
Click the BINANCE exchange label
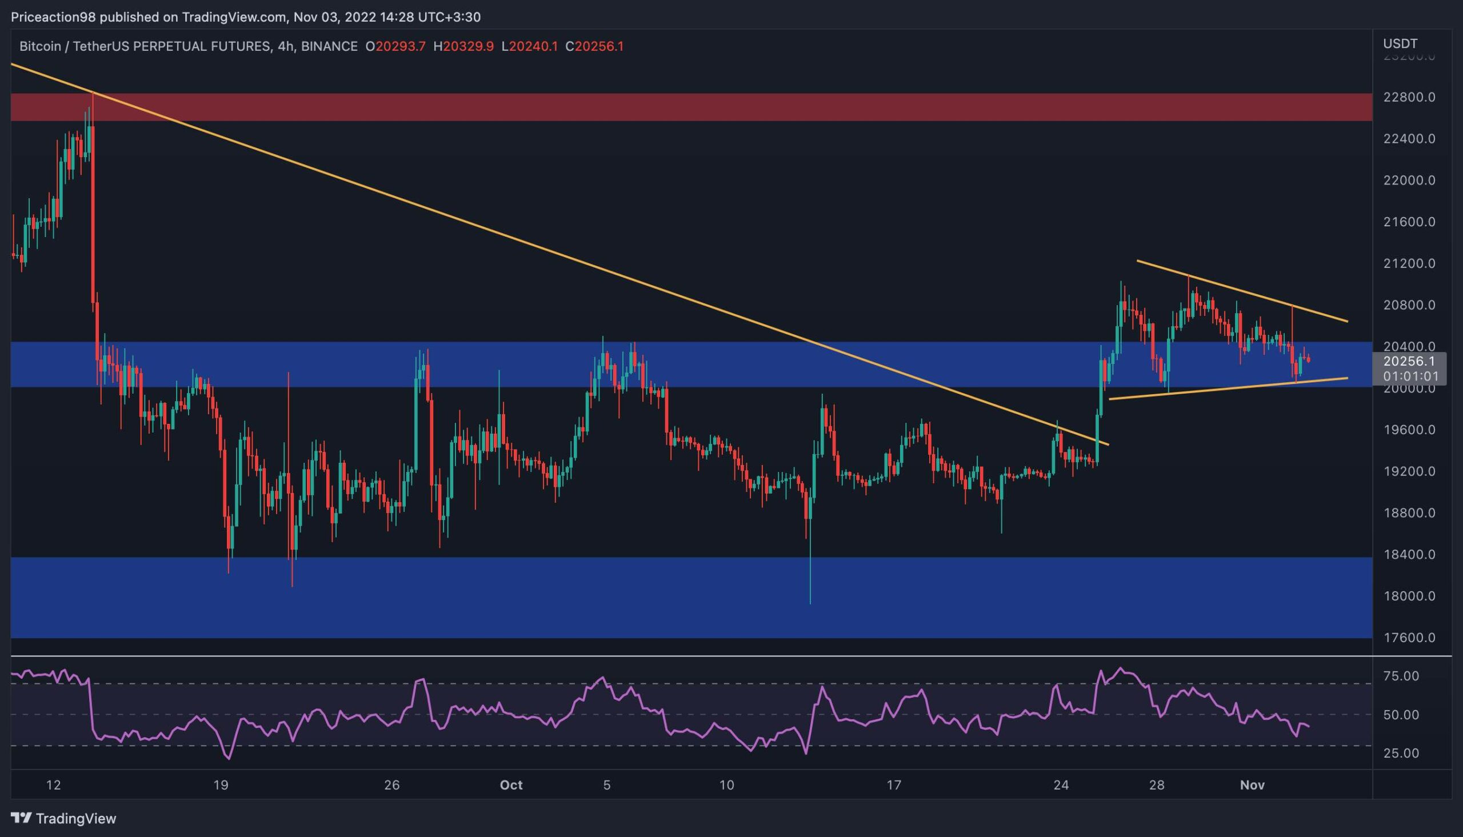329,47
